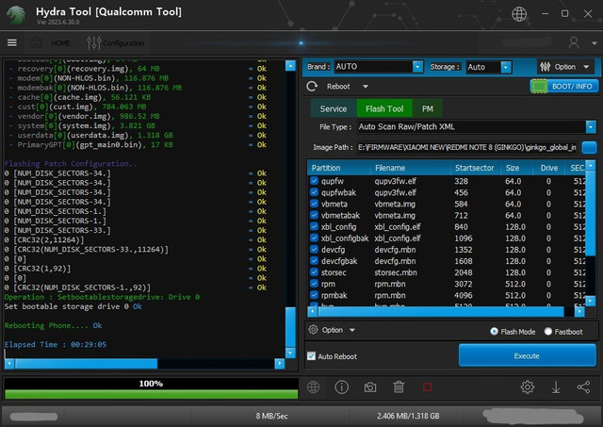The height and width of the screenshot is (427, 603).
Task: Uncheck the qupfw partition checkbox
Action: (314, 181)
